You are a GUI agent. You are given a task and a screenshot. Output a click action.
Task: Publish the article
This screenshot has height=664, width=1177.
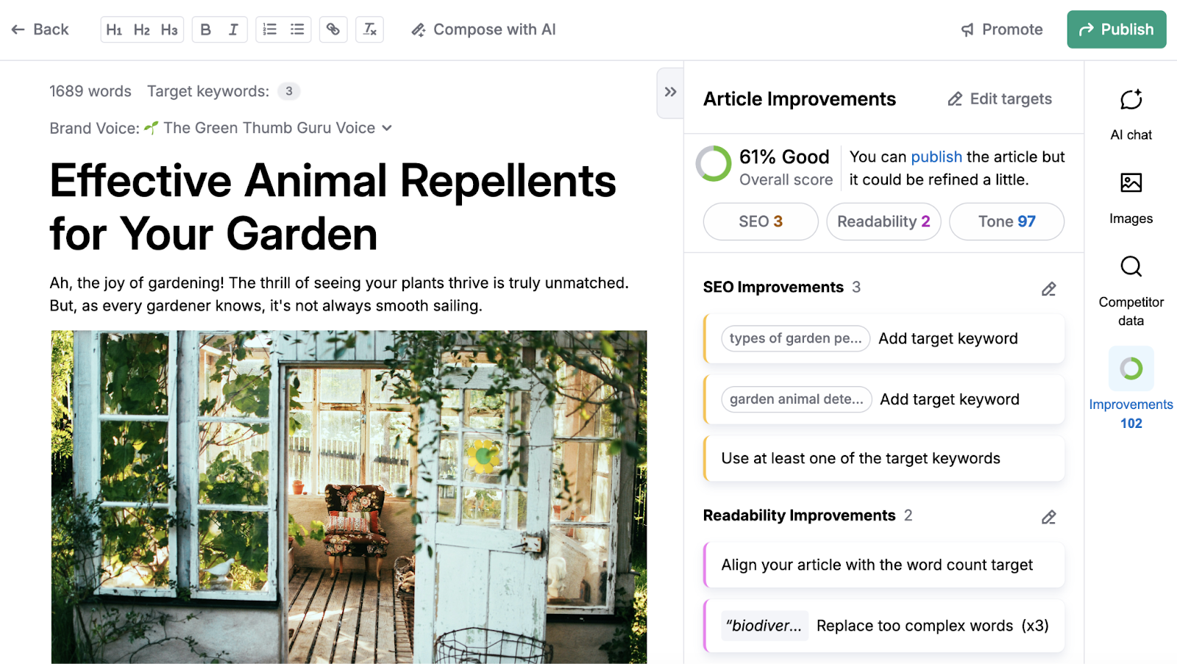click(1116, 29)
